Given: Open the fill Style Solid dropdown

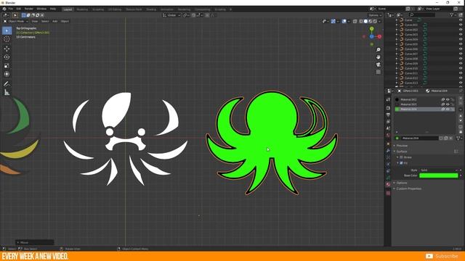Looking at the screenshot, I should [439, 170].
